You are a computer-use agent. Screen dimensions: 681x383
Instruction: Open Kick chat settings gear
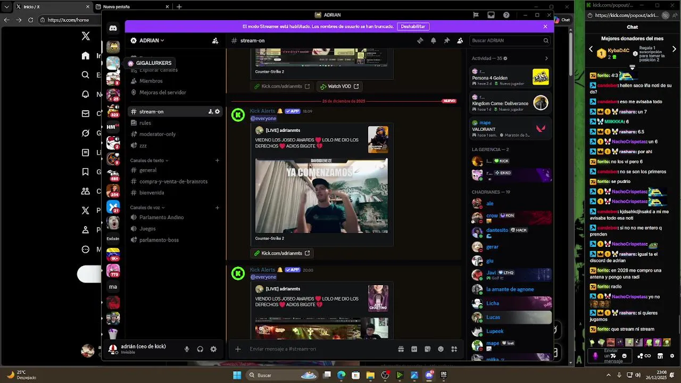672,356
